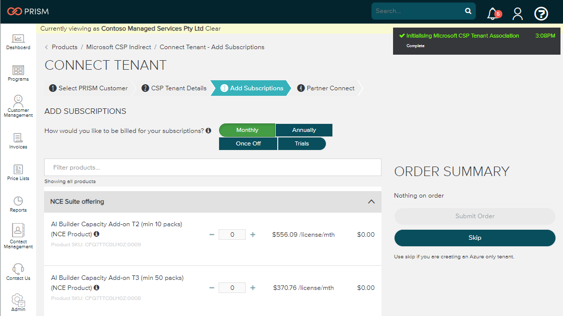Open Reports pie chart icon
The width and height of the screenshot is (563, 316).
(x=18, y=204)
